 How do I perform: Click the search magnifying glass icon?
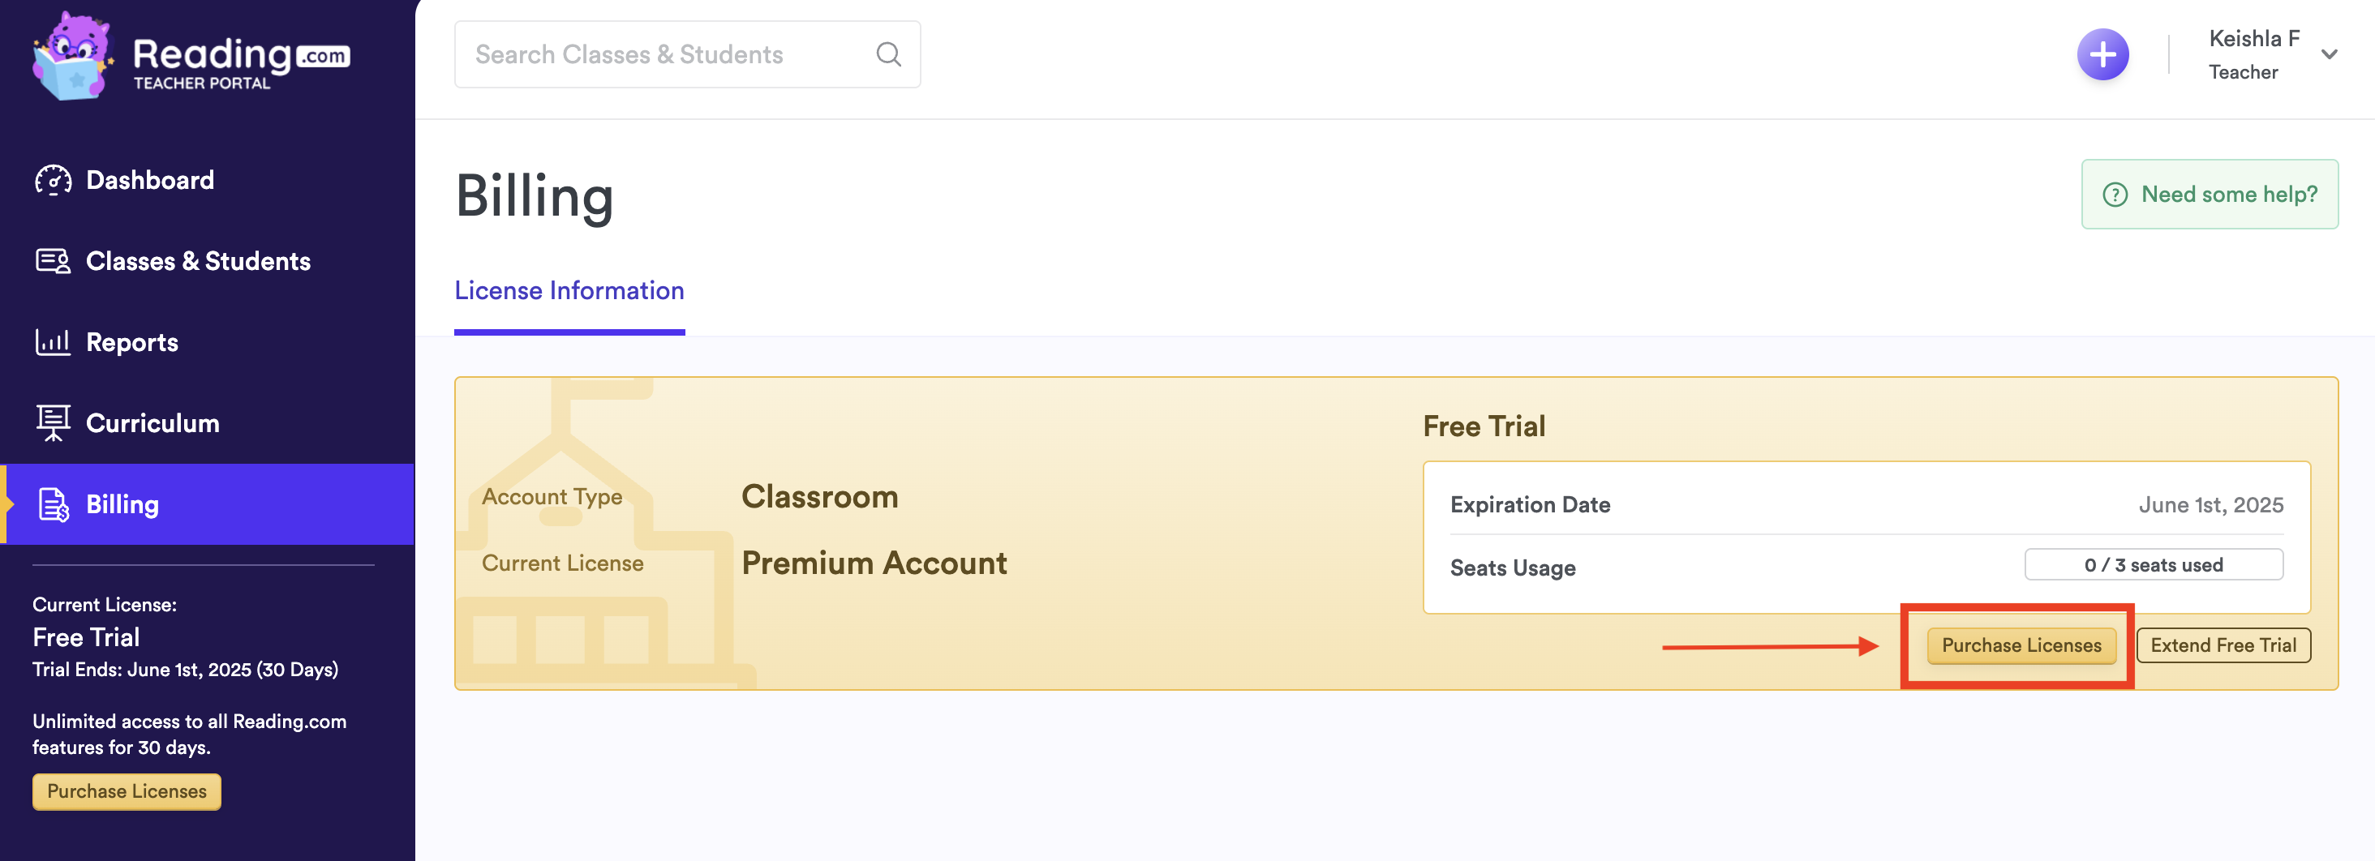pyautogui.click(x=888, y=54)
